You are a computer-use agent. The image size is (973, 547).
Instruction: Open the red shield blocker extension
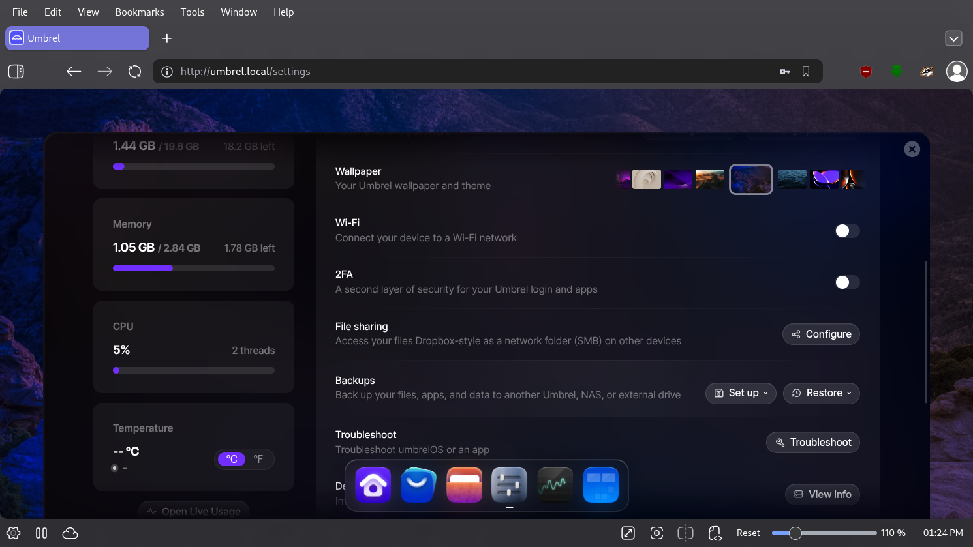coord(866,71)
